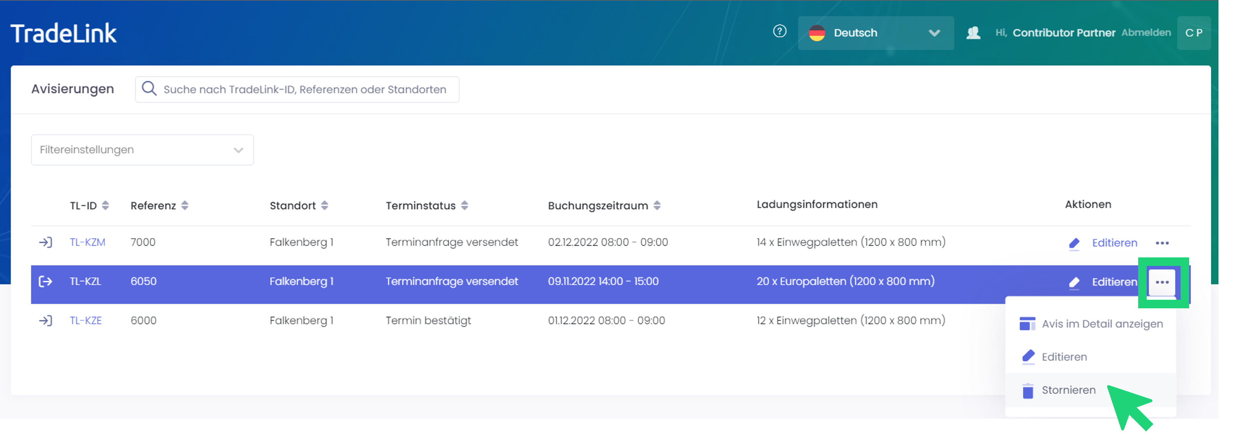Click the outbound arrow icon for TL-KZL

coord(45,281)
